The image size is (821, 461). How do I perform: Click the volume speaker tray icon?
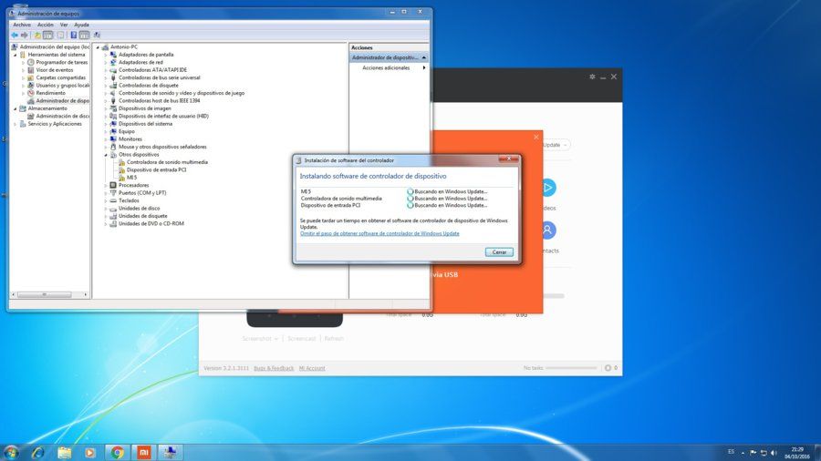774,453
